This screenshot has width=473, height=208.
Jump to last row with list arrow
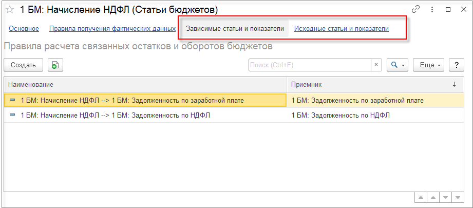(x=458, y=197)
